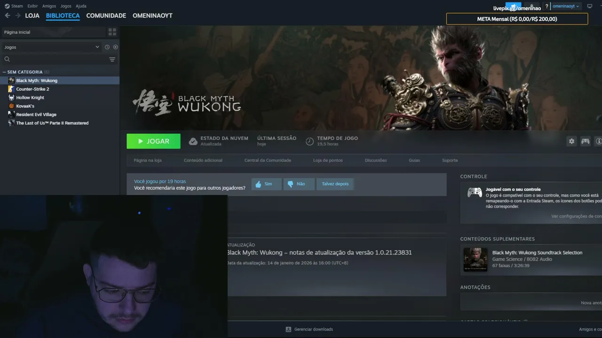Screen dimensions: 602x338
Task: Go forward with the right arrow
Action: click(x=18, y=15)
